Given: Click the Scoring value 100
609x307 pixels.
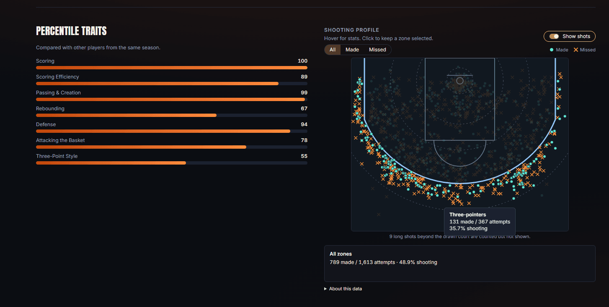Looking at the screenshot, I should 302,61.
